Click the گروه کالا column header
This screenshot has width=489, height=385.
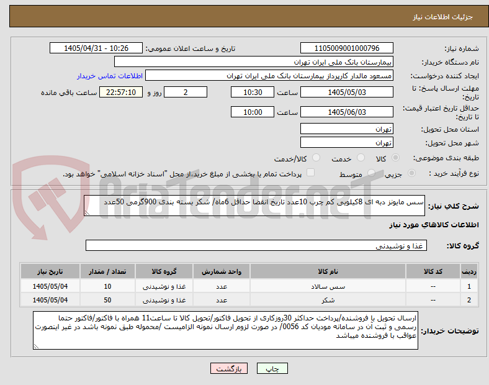tap(164, 271)
